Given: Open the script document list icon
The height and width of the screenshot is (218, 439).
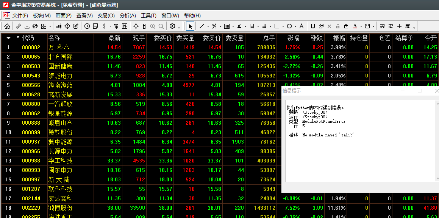Looking at the screenshot, I should pyautogui.click(x=95, y=26).
